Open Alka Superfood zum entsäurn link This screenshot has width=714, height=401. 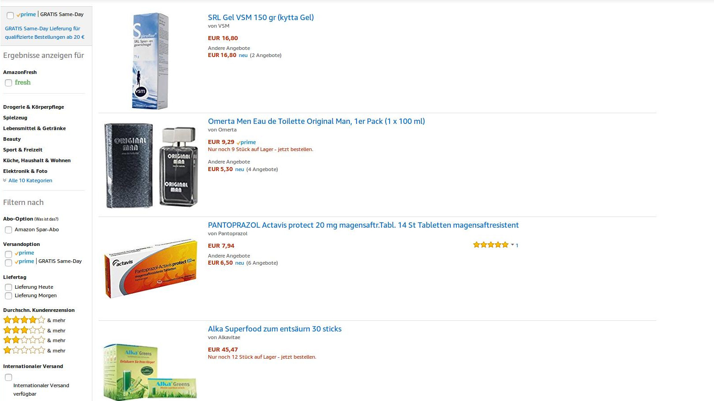[274, 329]
